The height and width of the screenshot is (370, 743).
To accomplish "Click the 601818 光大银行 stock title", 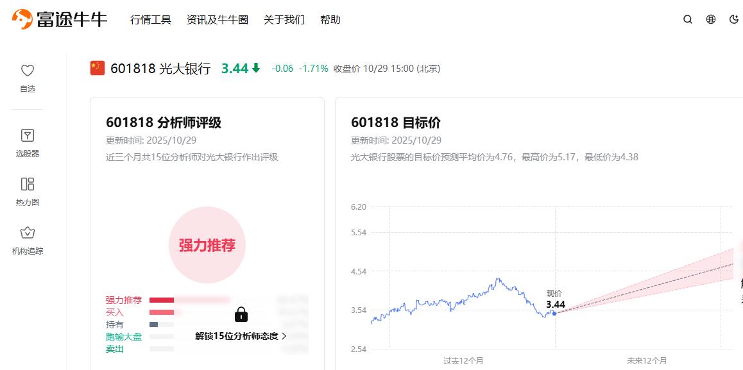I will 160,69.
